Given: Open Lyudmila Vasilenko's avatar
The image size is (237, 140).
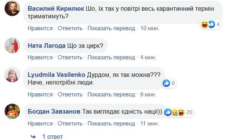Looking at the screenshot, I should coord(12,75).
